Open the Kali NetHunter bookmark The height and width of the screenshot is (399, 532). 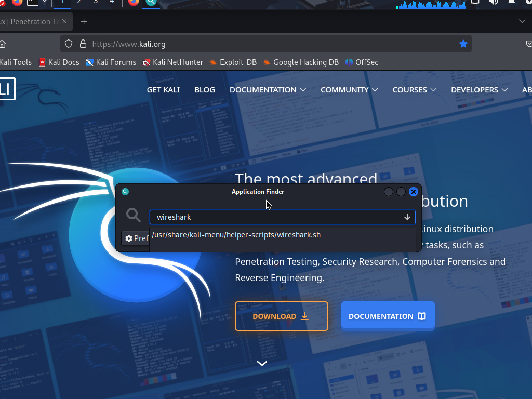tap(173, 62)
